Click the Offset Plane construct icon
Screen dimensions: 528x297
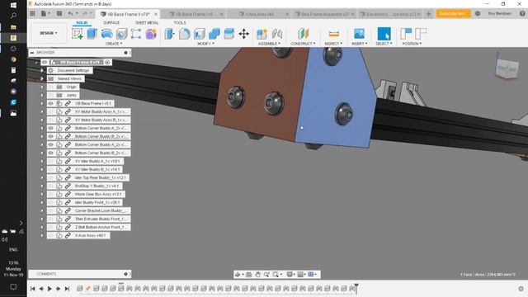pyautogui.click(x=303, y=34)
